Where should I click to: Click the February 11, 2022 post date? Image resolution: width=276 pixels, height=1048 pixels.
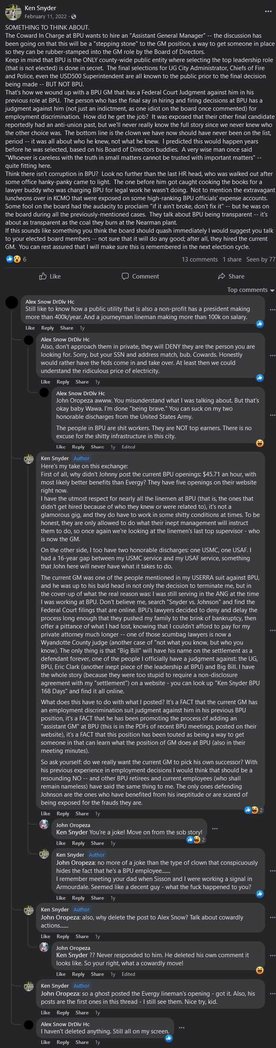click(45, 17)
